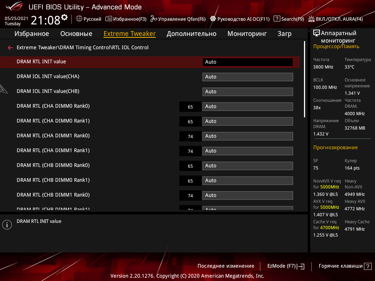Open the Избранное tab

[31, 34]
